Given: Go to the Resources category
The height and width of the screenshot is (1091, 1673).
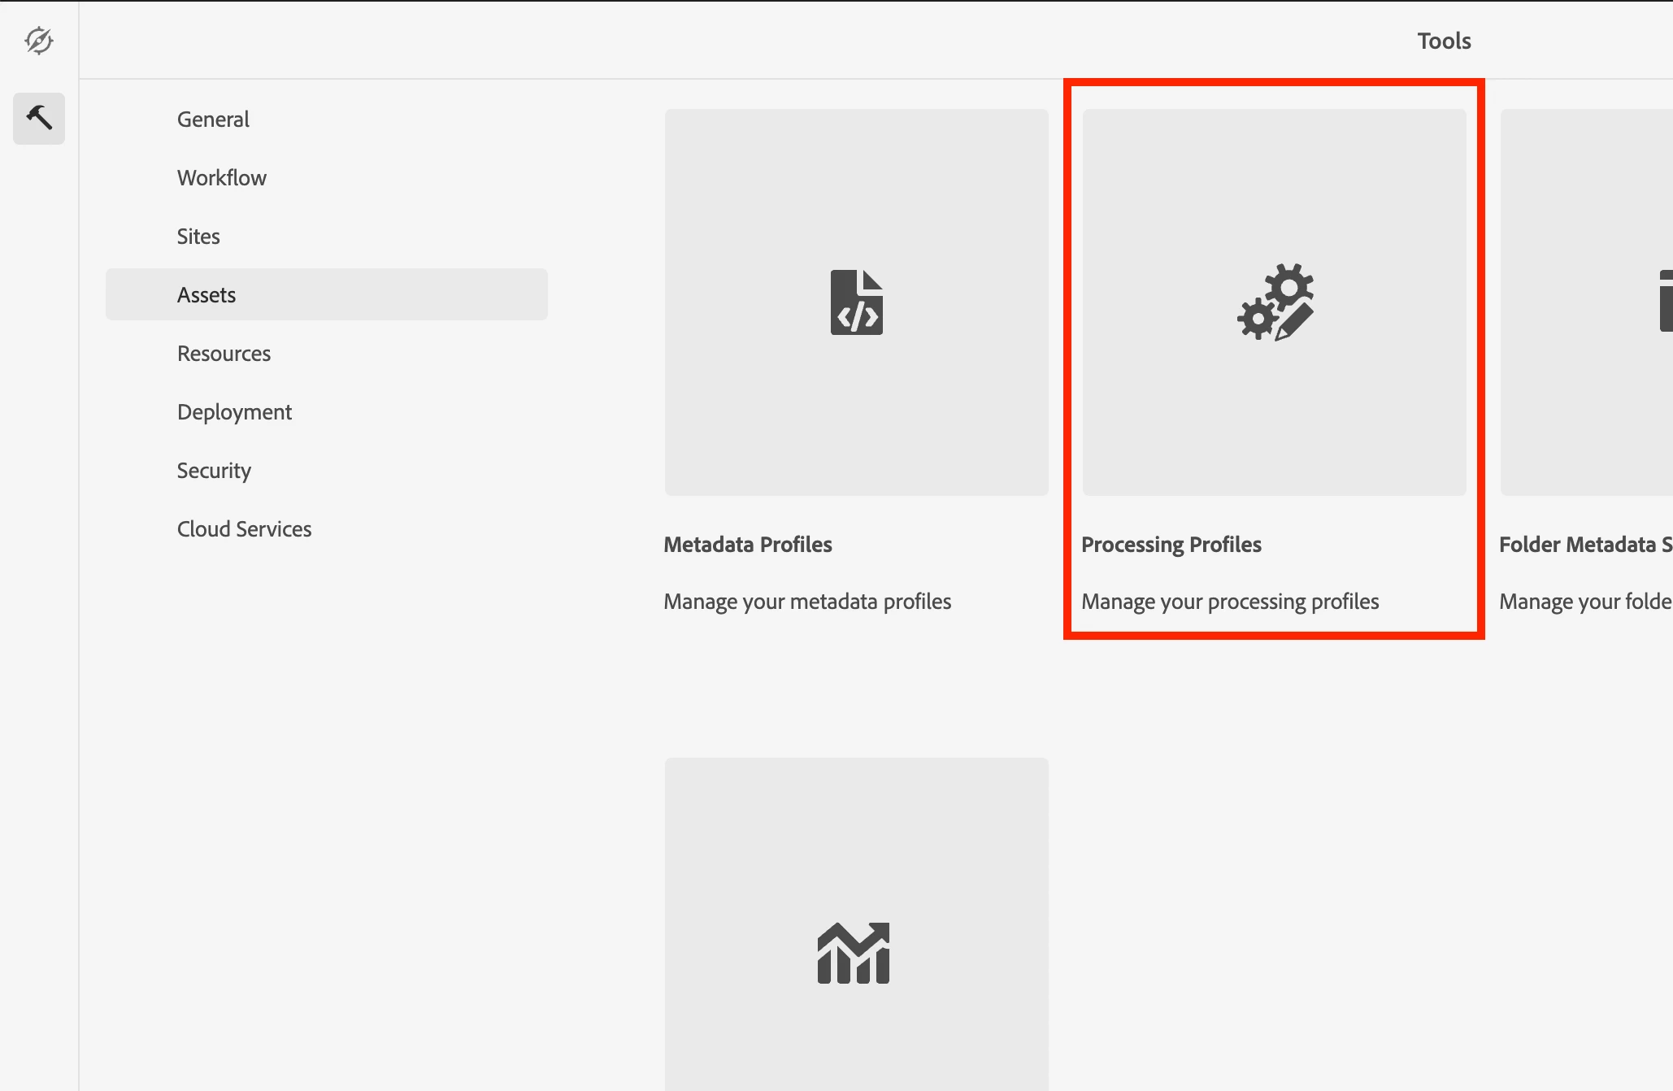Looking at the screenshot, I should 224,353.
